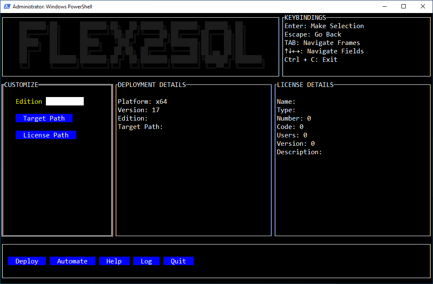Click the LICENSE DETAILS panel heading
The width and height of the screenshot is (433, 284).
(305, 84)
